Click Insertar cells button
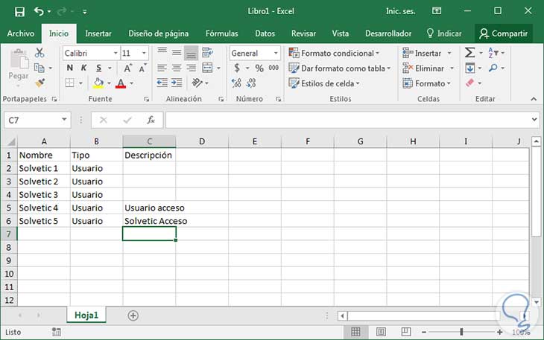The width and height of the screenshot is (544, 340). coord(423,54)
